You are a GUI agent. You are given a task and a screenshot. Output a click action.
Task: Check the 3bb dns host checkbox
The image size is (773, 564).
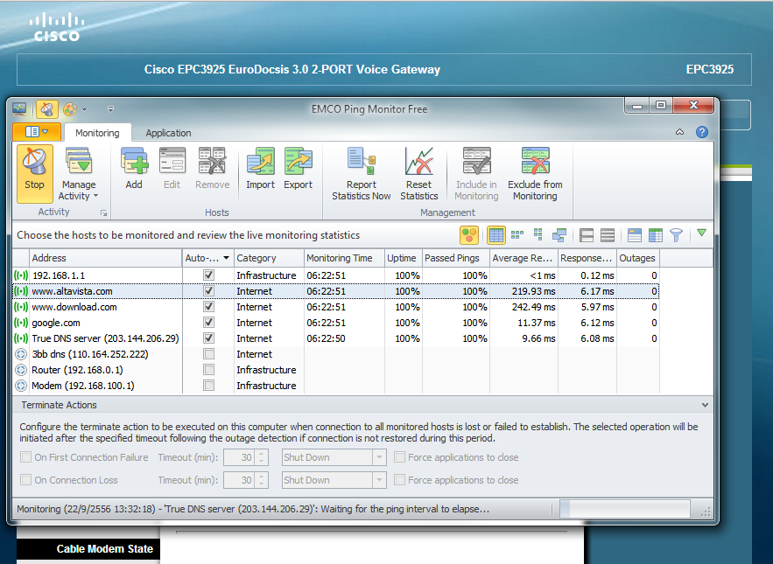(x=208, y=354)
